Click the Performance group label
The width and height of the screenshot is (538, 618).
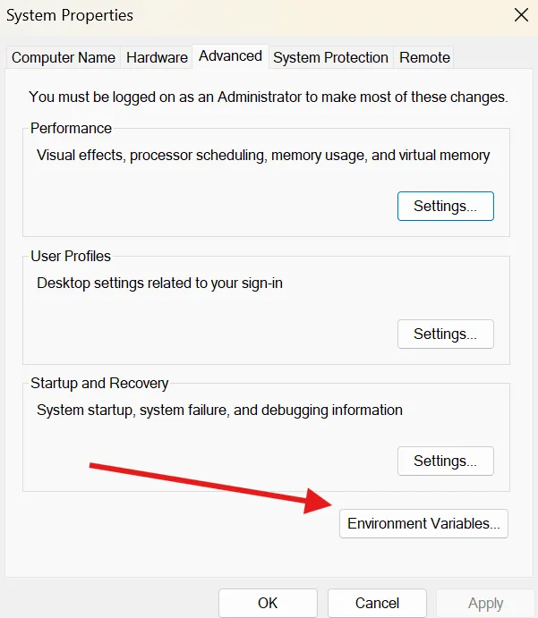[x=71, y=128]
